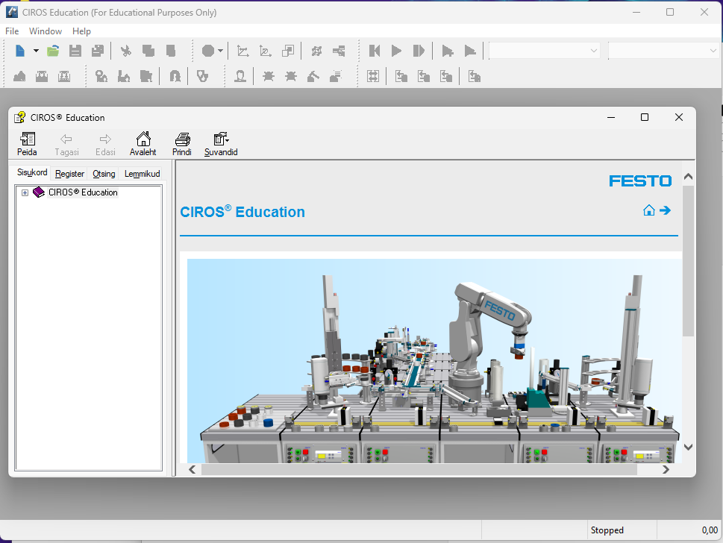Click the Copy icon next to scissors
The height and width of the screenshot is (543, 723).
pos(148,51)
